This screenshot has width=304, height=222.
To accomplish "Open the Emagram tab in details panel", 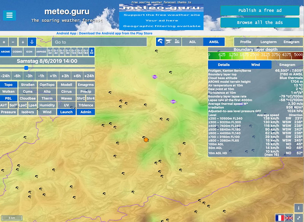I will [x=287, y=65].
